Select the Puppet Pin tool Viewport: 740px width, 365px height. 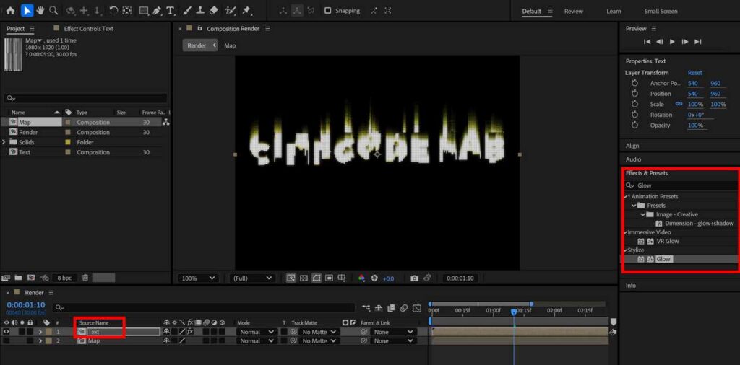246,10
